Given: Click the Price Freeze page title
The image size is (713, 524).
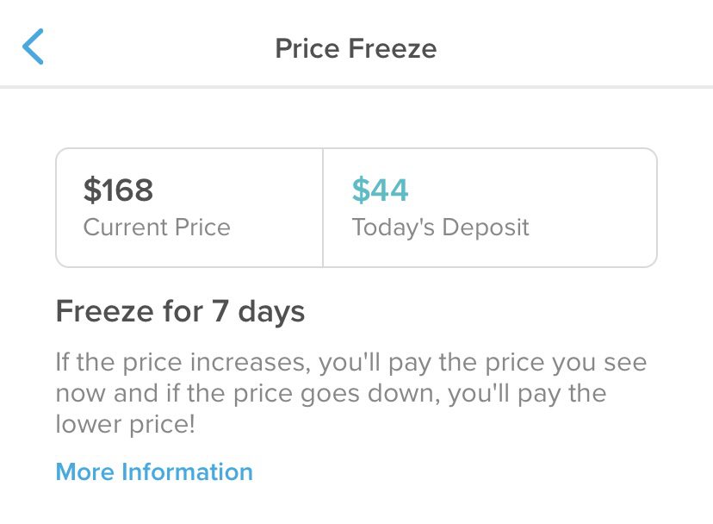Looking at the screenshot, I should (356, 48).
